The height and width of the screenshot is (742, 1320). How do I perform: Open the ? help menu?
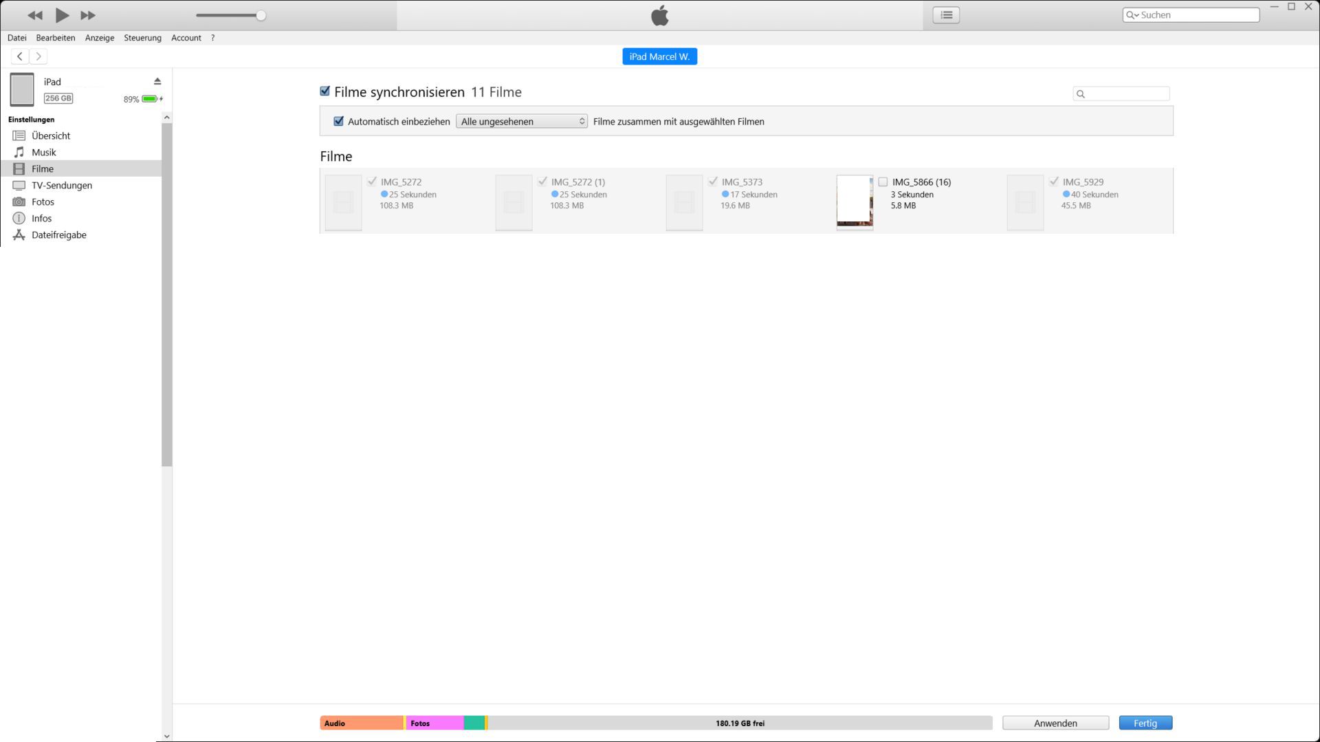[213, 38]
